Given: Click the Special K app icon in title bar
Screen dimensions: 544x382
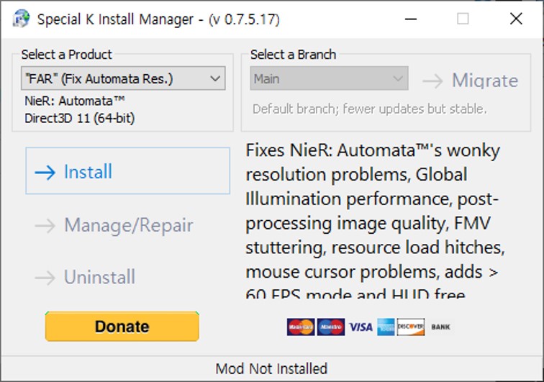Looking at the screenshot, I should 21,19.
